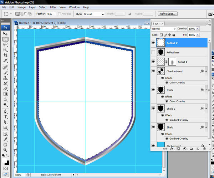The height and width of the screenshot is (178, 214).
Task: Click the Feather input field
Action: click(51, 14)
